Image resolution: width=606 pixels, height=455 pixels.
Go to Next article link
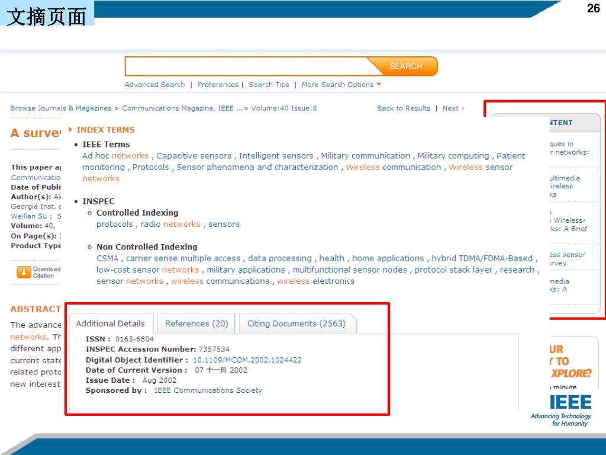point(453,108)
